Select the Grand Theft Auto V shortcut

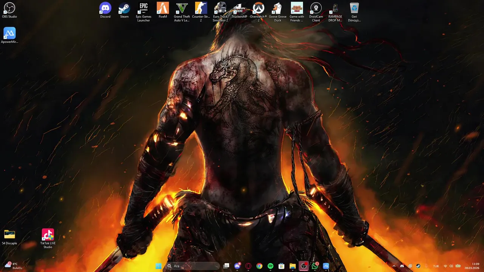182,12
